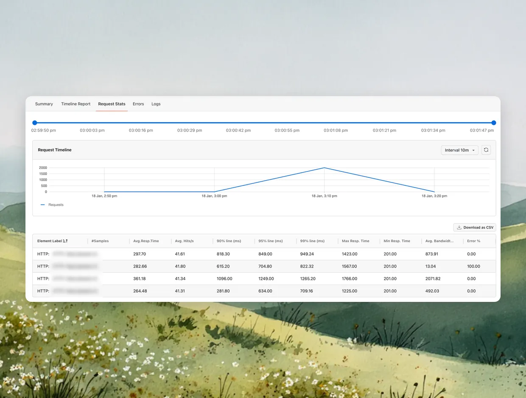The image size is (526, 398).
Task: Click the sort icon beside Element Label
Action: coord(65,241)
